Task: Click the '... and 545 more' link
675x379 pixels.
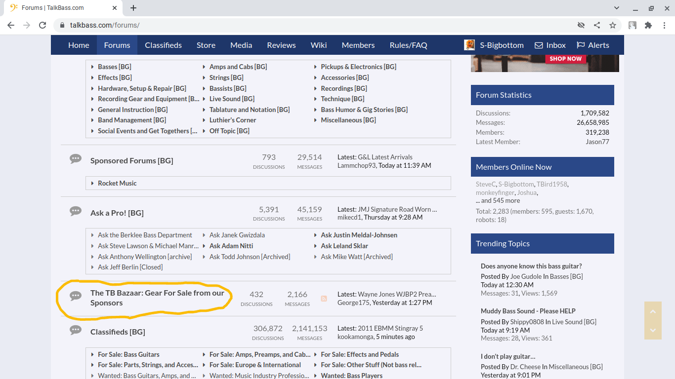Action: (x=498, y=200)
